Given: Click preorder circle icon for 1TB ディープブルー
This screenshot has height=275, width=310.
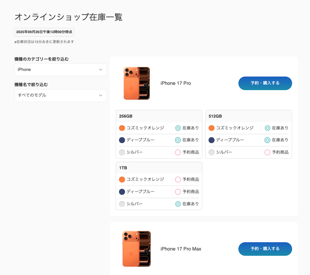Looking at the screenshot, I should (178, 192).
